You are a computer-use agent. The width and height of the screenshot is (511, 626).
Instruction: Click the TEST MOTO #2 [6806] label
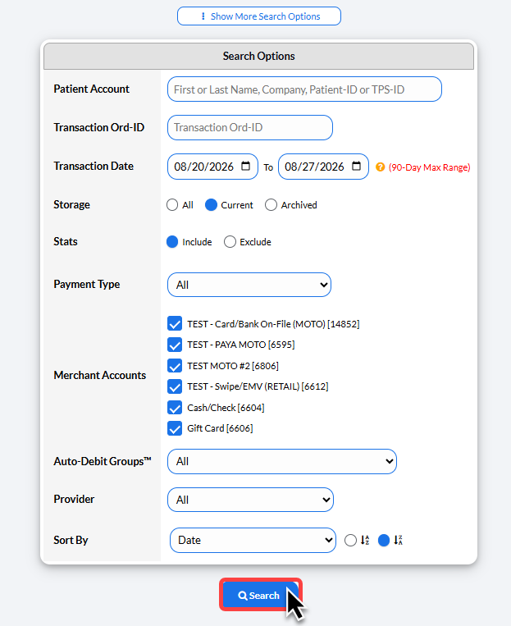point(233,366)
